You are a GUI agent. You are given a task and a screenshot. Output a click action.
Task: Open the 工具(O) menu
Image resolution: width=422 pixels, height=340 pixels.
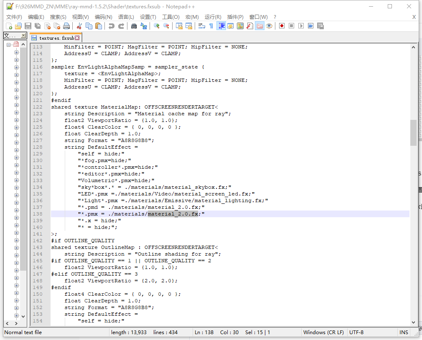(x=170, y=17)
